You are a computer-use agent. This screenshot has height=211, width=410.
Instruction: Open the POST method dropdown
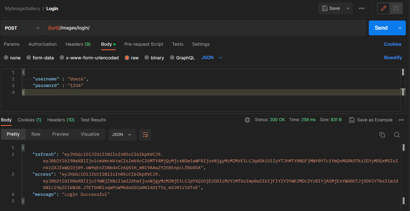pyautogui.click(x=23, y=28)
